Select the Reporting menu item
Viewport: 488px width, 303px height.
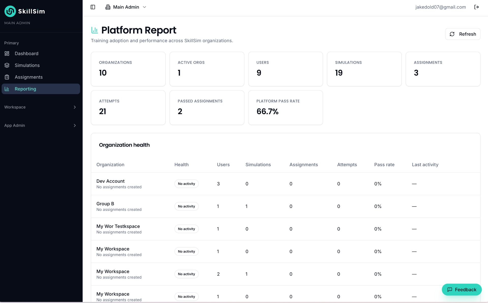(41, 89)
